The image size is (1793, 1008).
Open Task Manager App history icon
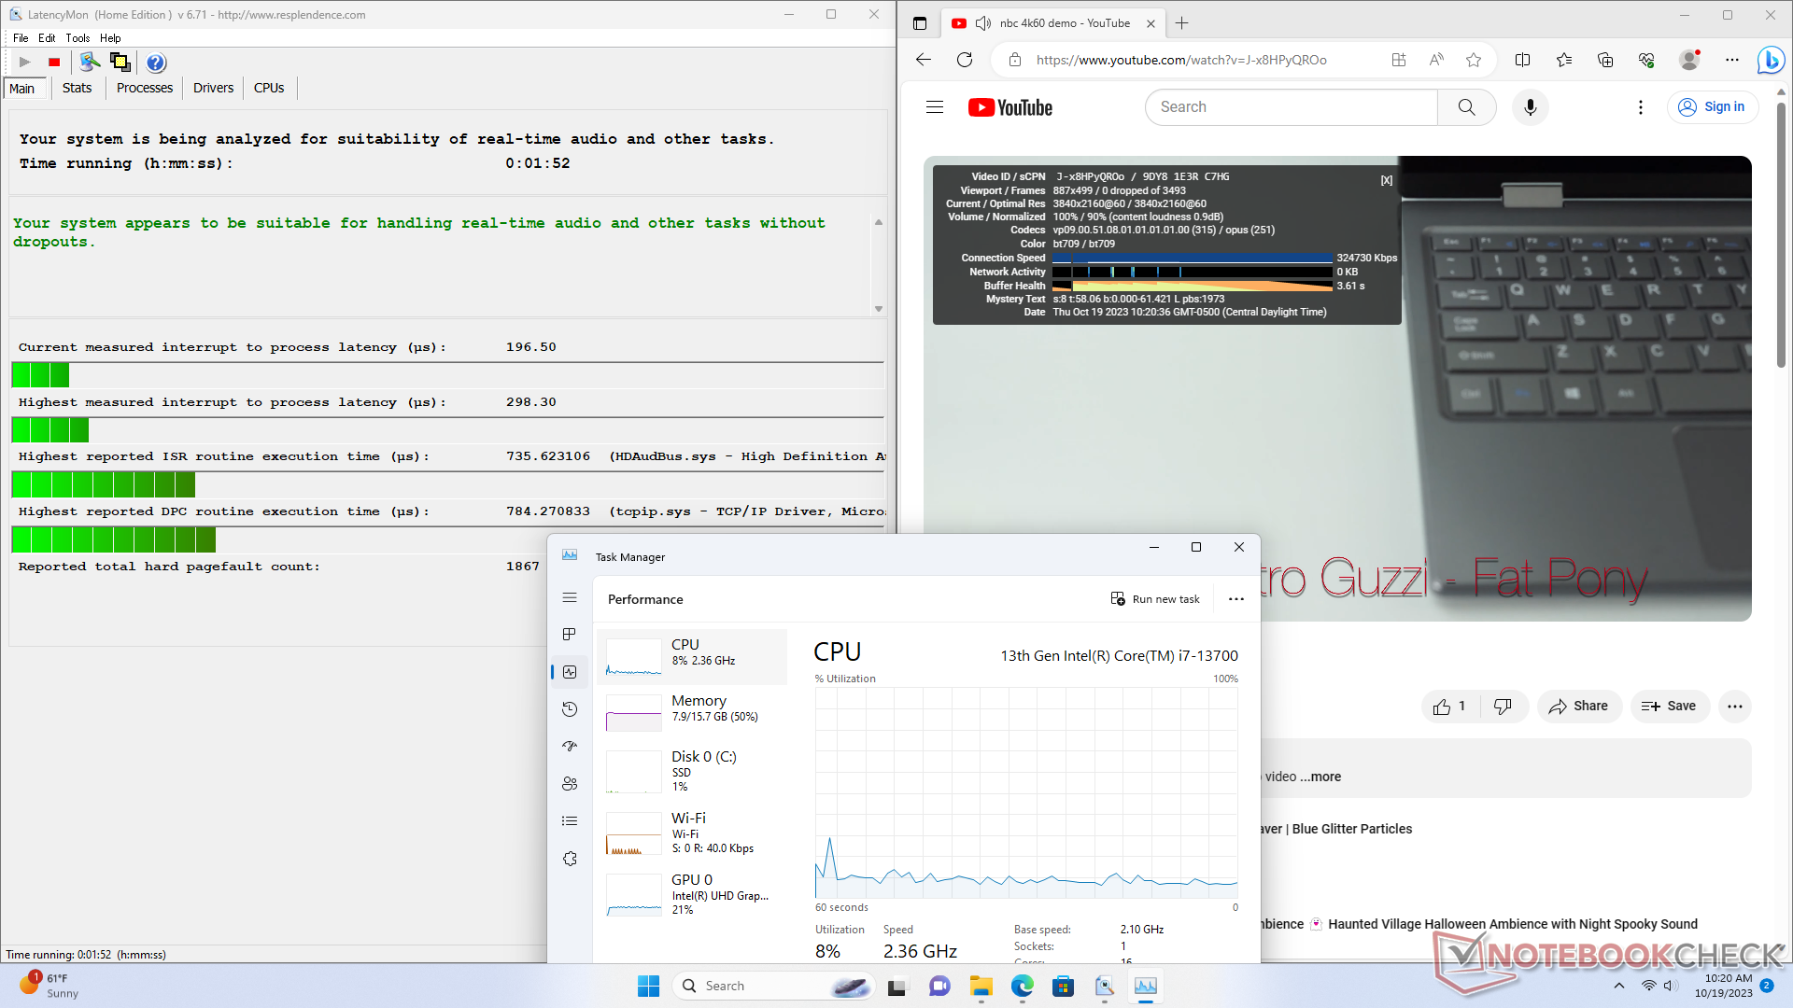click(x=570, y=709)
